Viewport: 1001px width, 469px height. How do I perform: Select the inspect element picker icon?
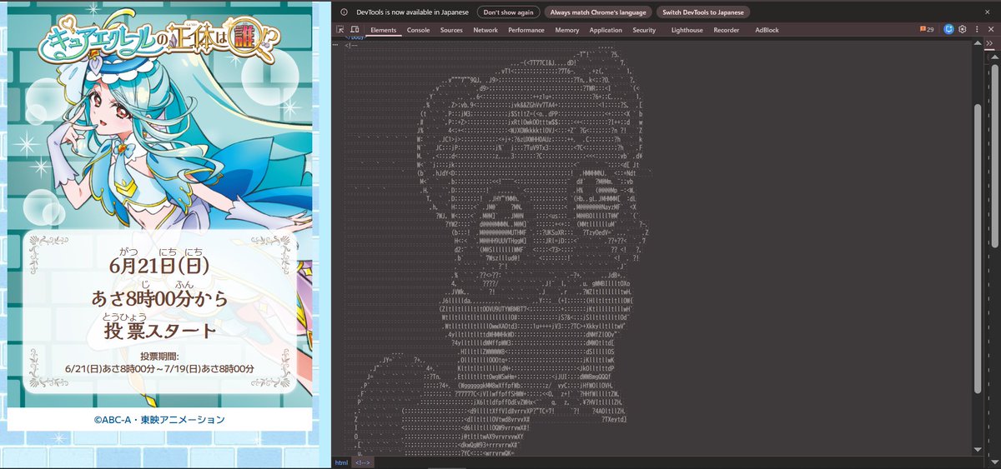pyautogui.click(x=340, y=30)
